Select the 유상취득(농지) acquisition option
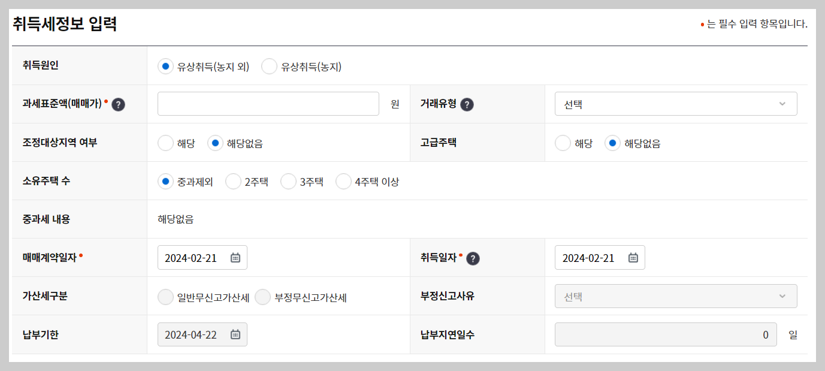The width and height of the screenshot is (825, 371). [x=269, y=67]
